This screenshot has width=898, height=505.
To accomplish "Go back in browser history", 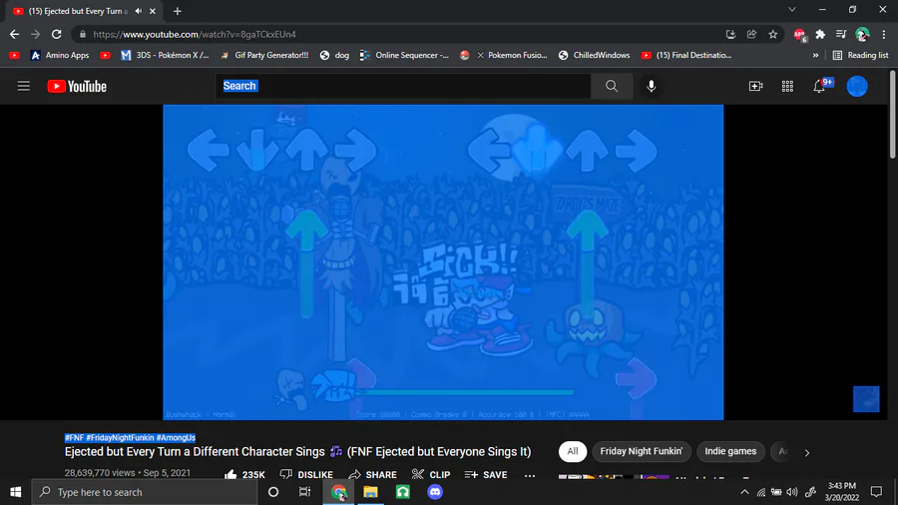I will click(x=14, y=34).
